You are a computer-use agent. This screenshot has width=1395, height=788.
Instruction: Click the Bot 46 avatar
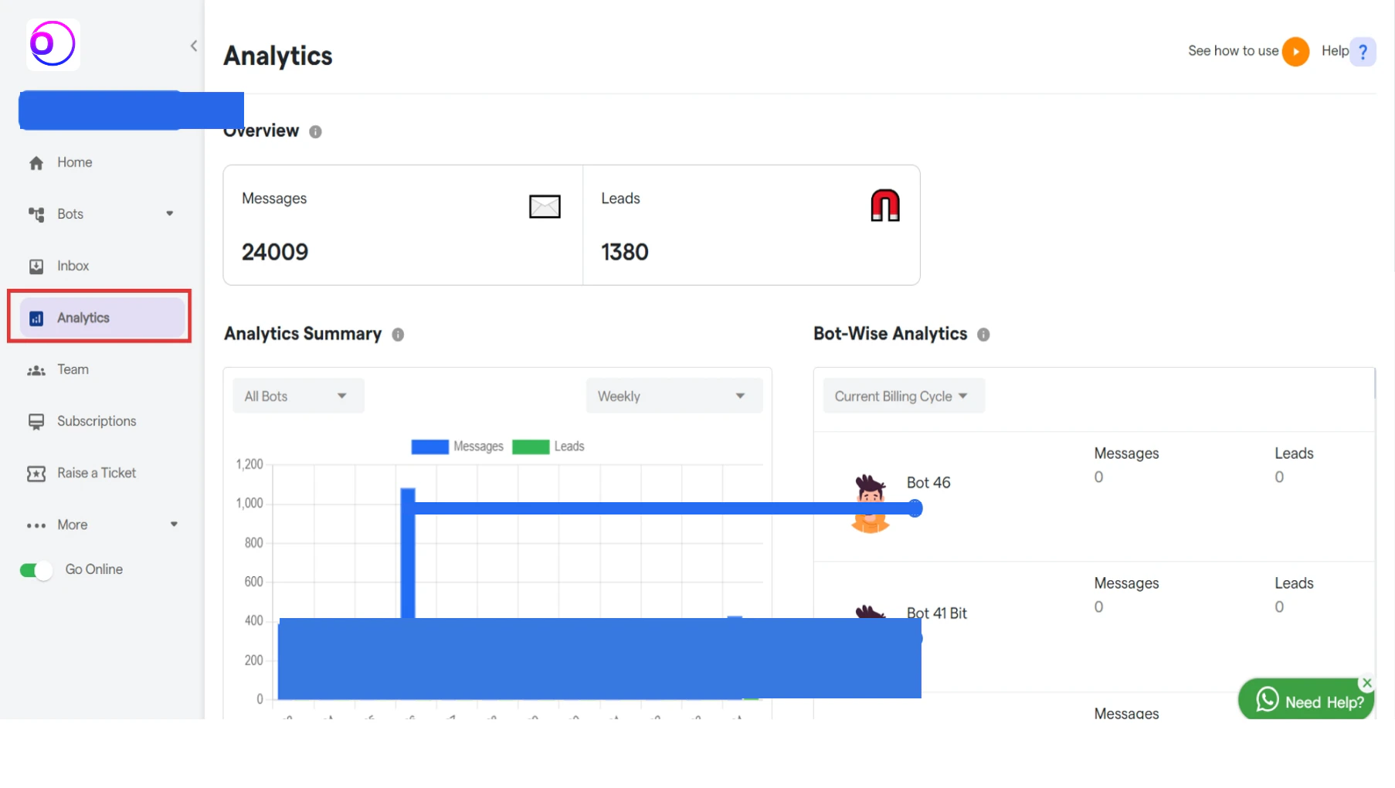(x=871, y=504)
